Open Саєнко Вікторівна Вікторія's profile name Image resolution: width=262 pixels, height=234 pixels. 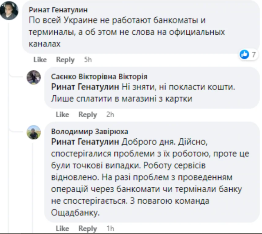(99, 77)
